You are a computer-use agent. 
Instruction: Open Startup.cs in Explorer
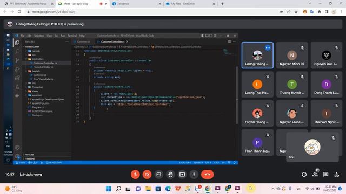(x=37, y=115)
